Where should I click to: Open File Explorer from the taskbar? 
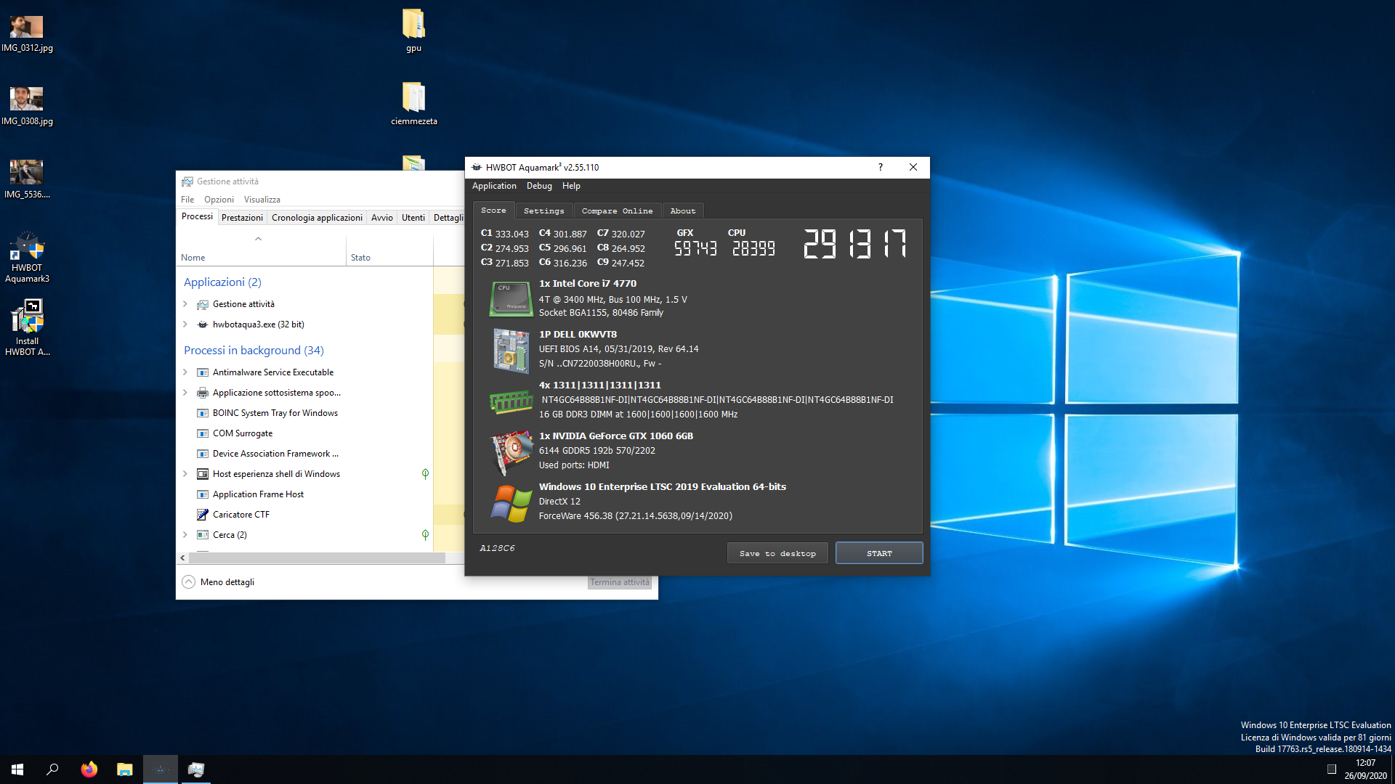pyautogui.click(x=125, y=769)
